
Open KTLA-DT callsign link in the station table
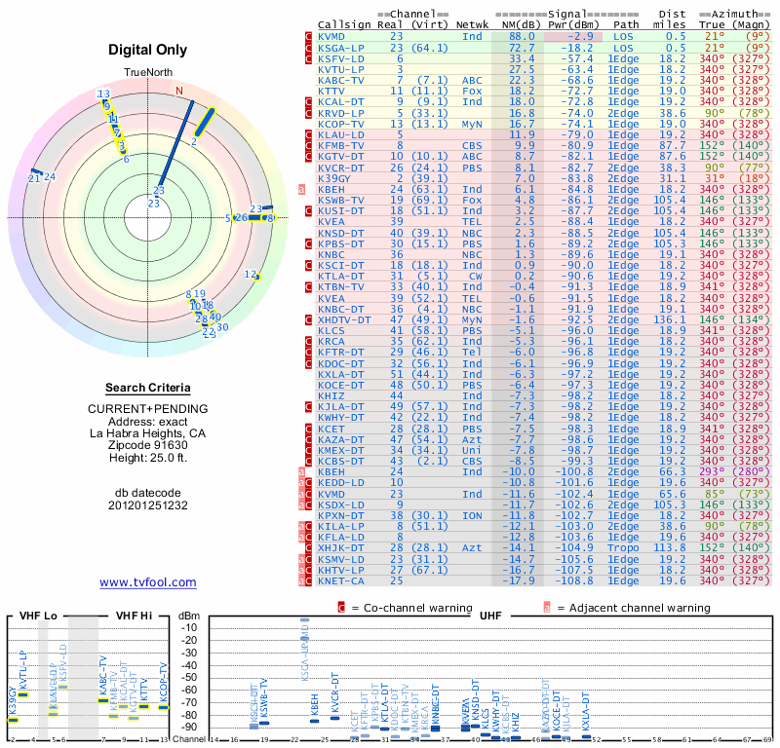(341, 277)
